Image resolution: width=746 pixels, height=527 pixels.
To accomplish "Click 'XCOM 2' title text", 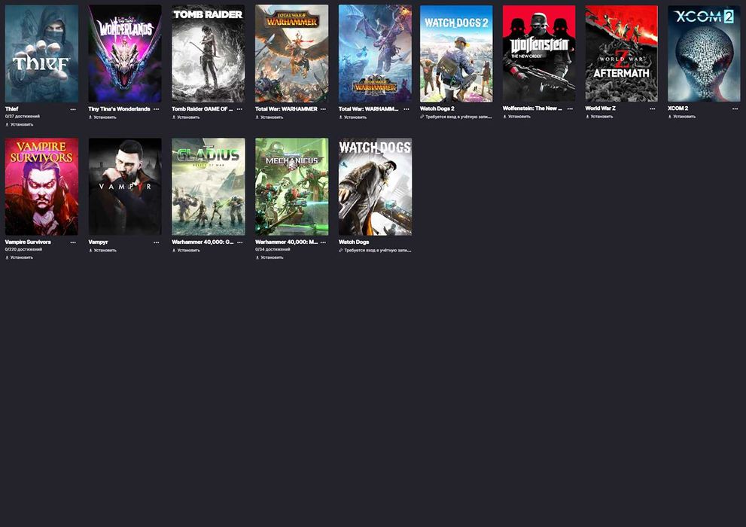I will tap(677, 108).
